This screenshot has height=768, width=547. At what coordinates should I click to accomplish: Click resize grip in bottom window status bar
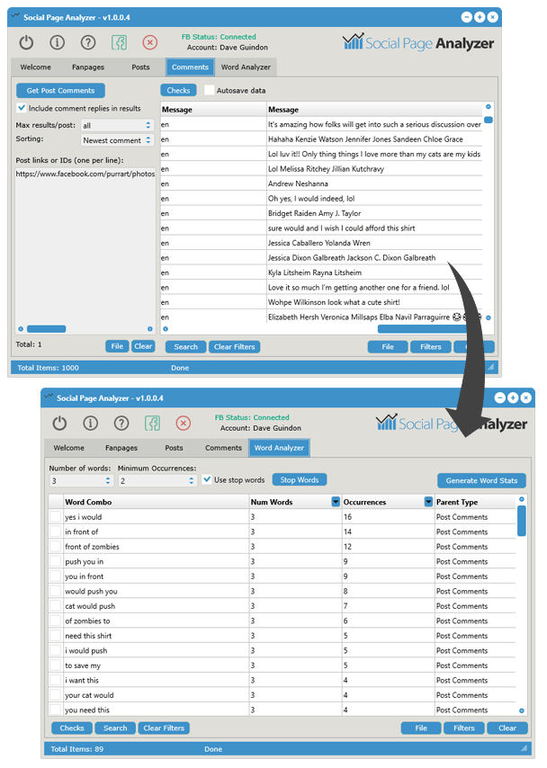[524, 748]
